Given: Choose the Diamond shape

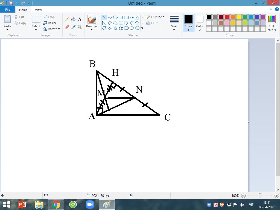Looking at the screenshot, I should [x=110, y=23].
